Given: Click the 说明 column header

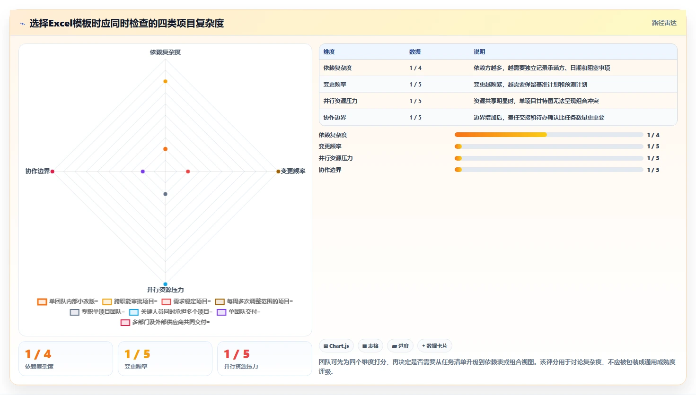Looking at the screenshot, I should click(x=479, y=52).
